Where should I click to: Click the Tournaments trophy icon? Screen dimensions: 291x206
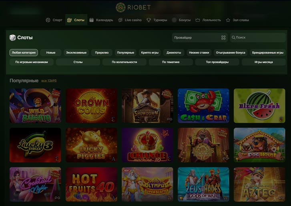(x=149, y=20)
